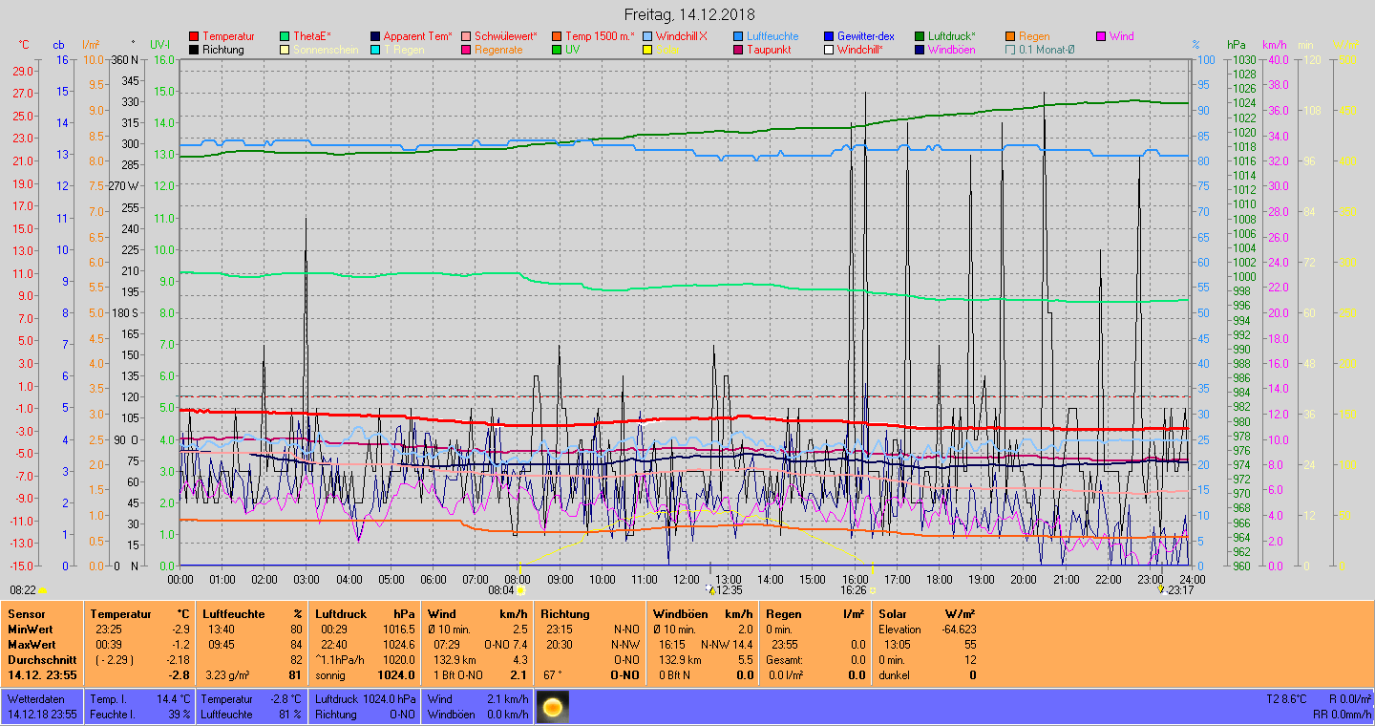
Task: Select the Temperatur column header in table
Action: coord(120,614)
